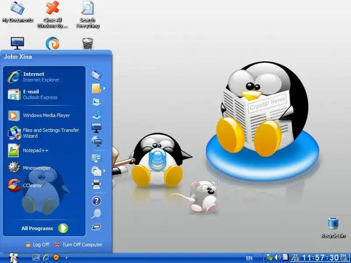Image resolution: width=351 pixels, height=263 pixels.
Task: Open the Control Panel icon
Action: 97,158
